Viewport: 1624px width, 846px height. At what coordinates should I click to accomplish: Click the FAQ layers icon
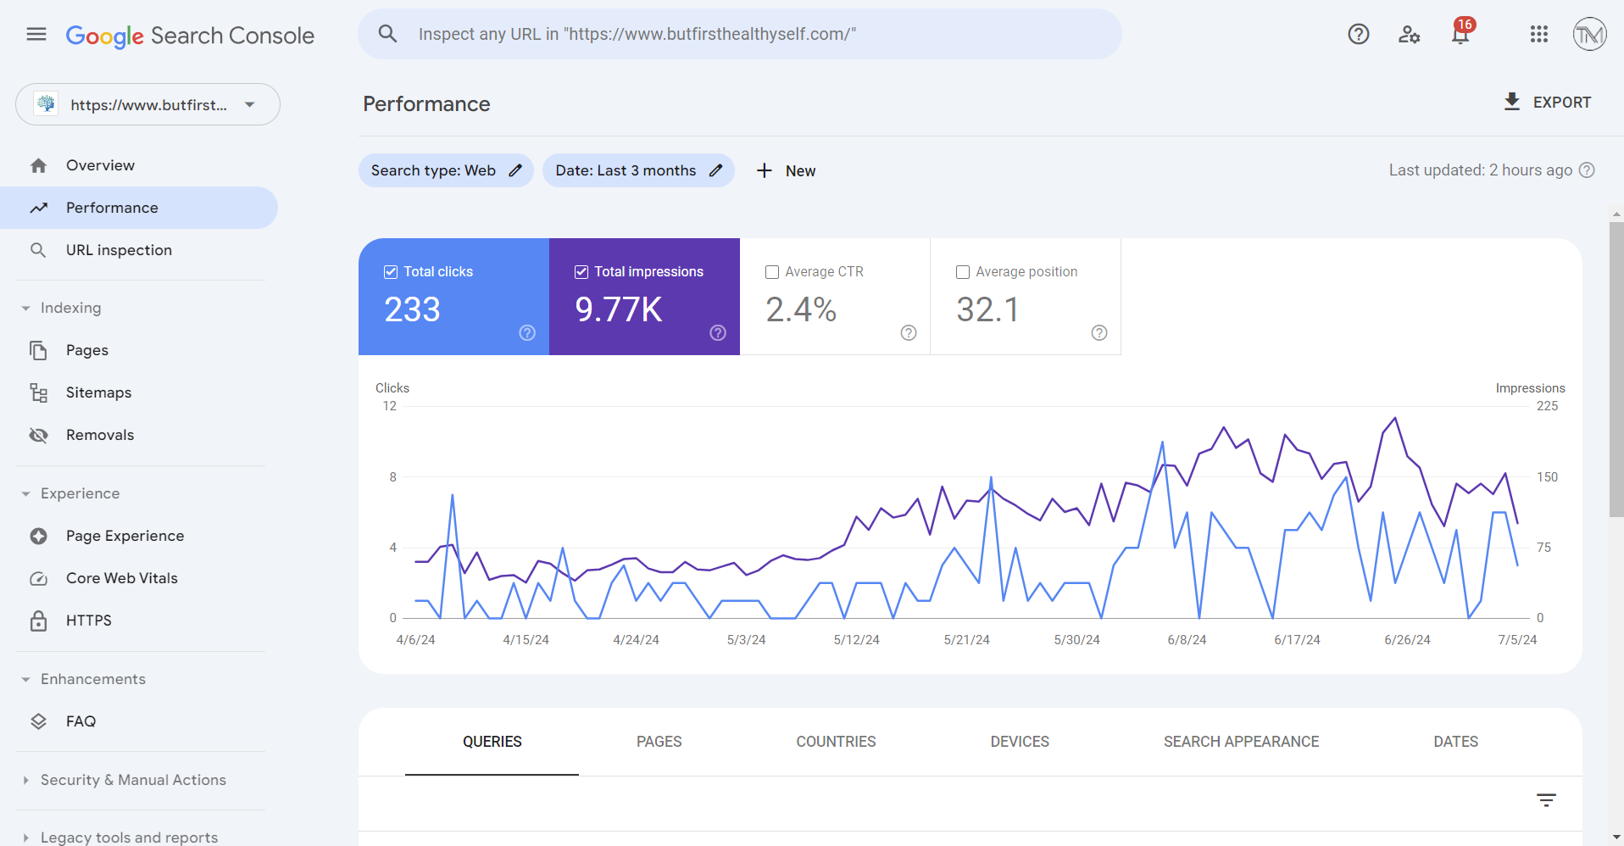38,721
